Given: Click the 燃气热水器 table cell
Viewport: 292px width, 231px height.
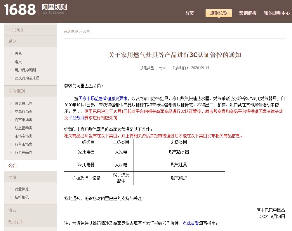Looking at the screenshot, I should tap(179, 152).
